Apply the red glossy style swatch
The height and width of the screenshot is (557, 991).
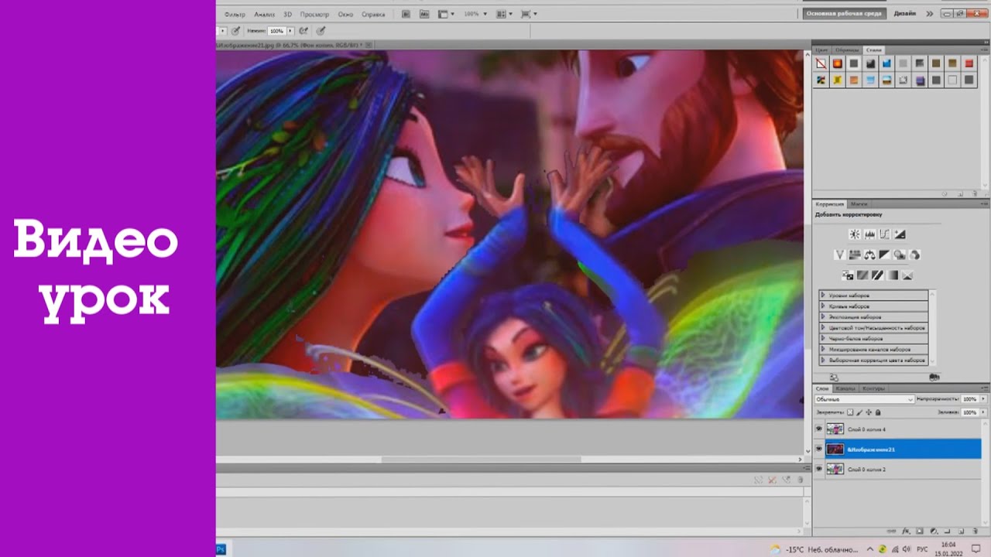tap(969, 63)
